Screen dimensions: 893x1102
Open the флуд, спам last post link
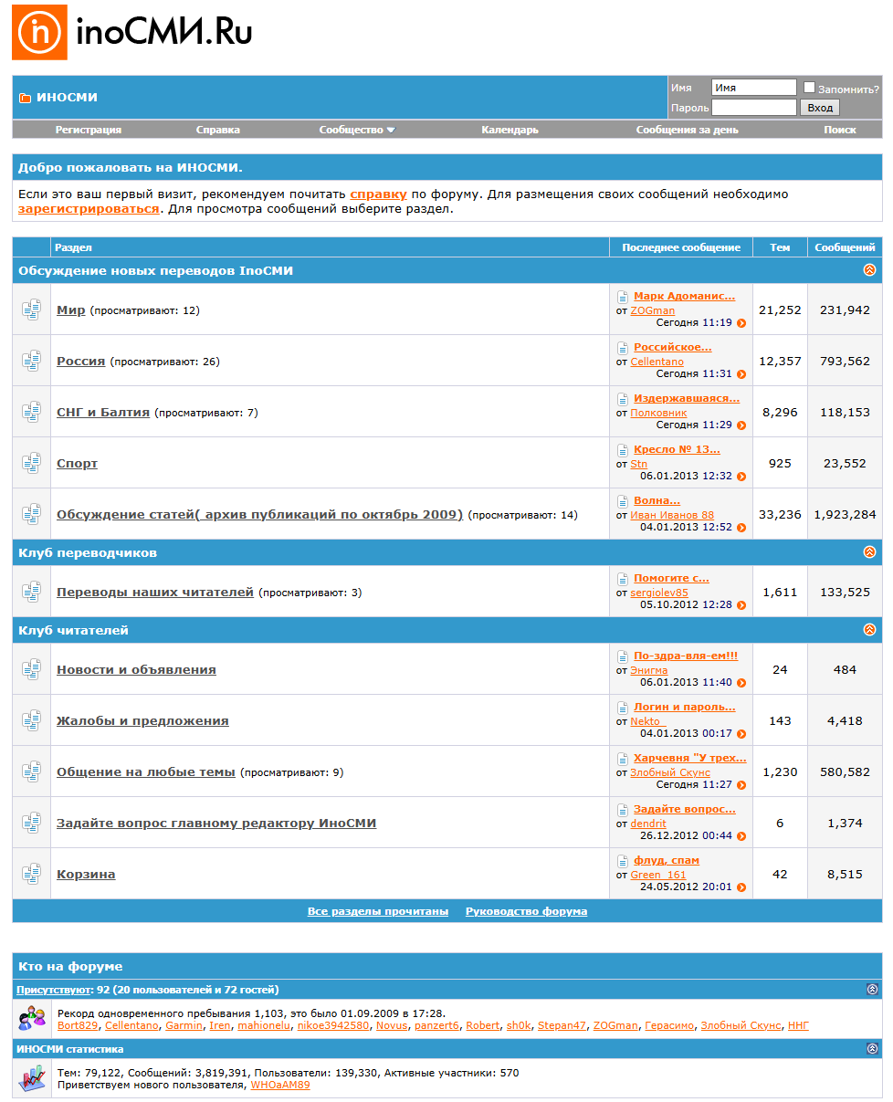667,860
